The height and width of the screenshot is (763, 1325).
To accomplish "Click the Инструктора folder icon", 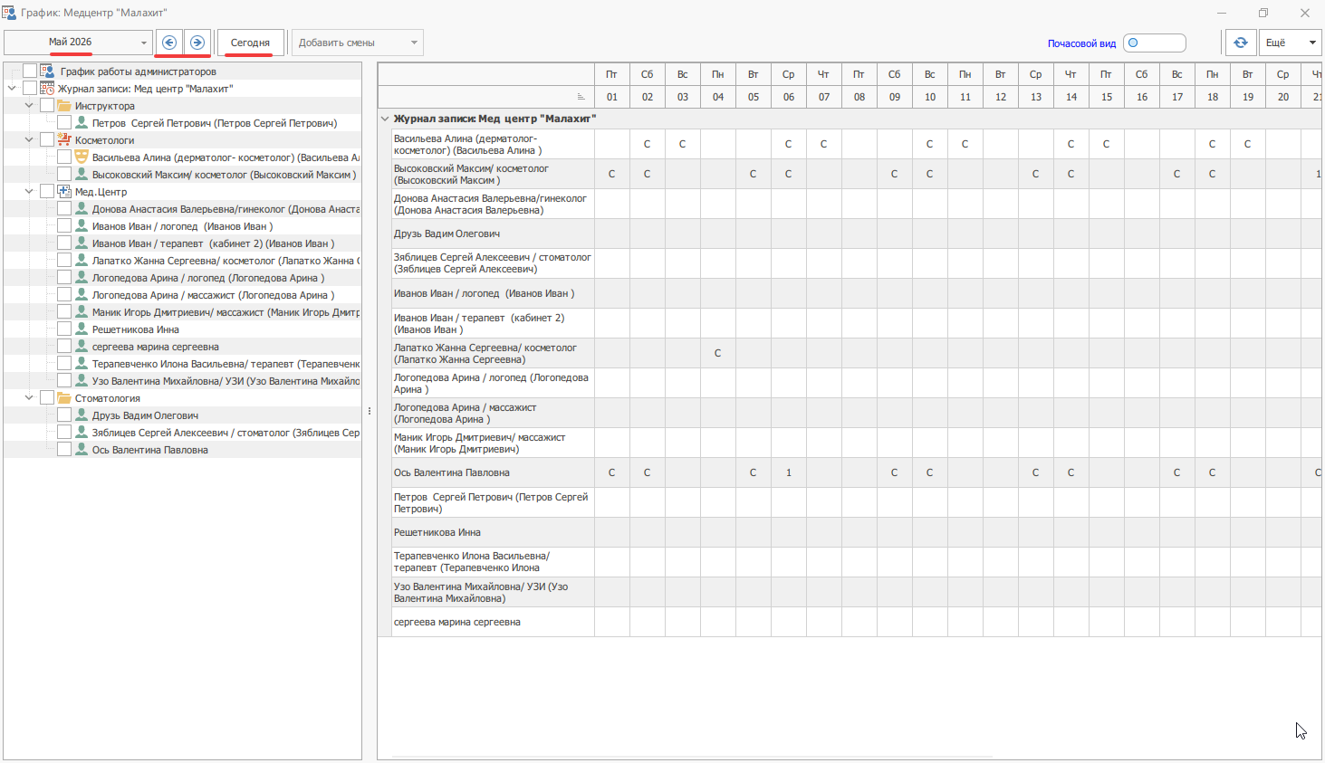I will [64, 106].
